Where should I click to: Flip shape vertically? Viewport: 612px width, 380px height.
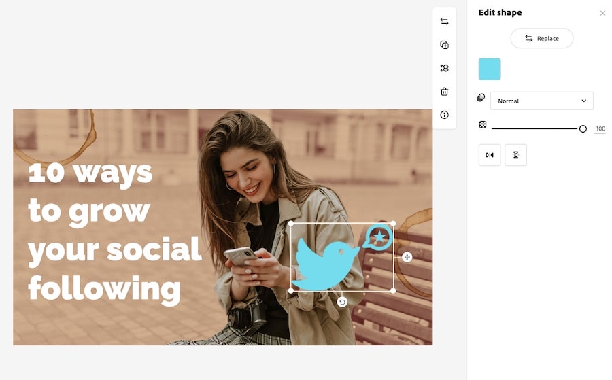click(515, 155)
